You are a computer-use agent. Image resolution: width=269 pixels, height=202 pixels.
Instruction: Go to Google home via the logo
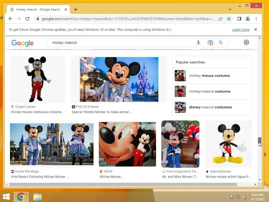click(x=23, y=43)
